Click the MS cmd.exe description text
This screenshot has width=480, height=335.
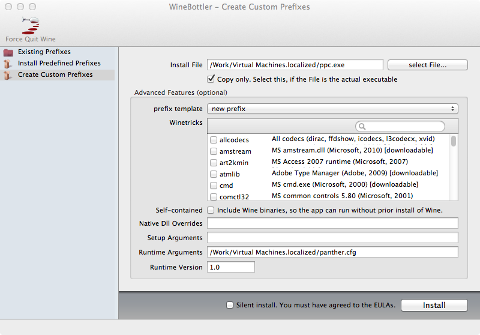coord(345,184)
